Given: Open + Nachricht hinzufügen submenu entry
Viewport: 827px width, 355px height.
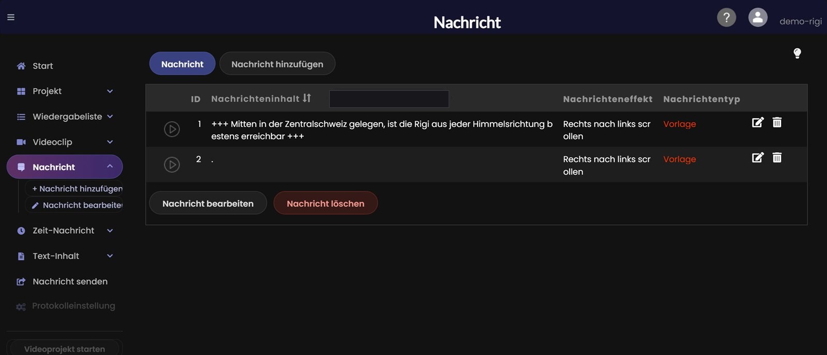Looking at the screenshot, I should click(x=77, y=188).
